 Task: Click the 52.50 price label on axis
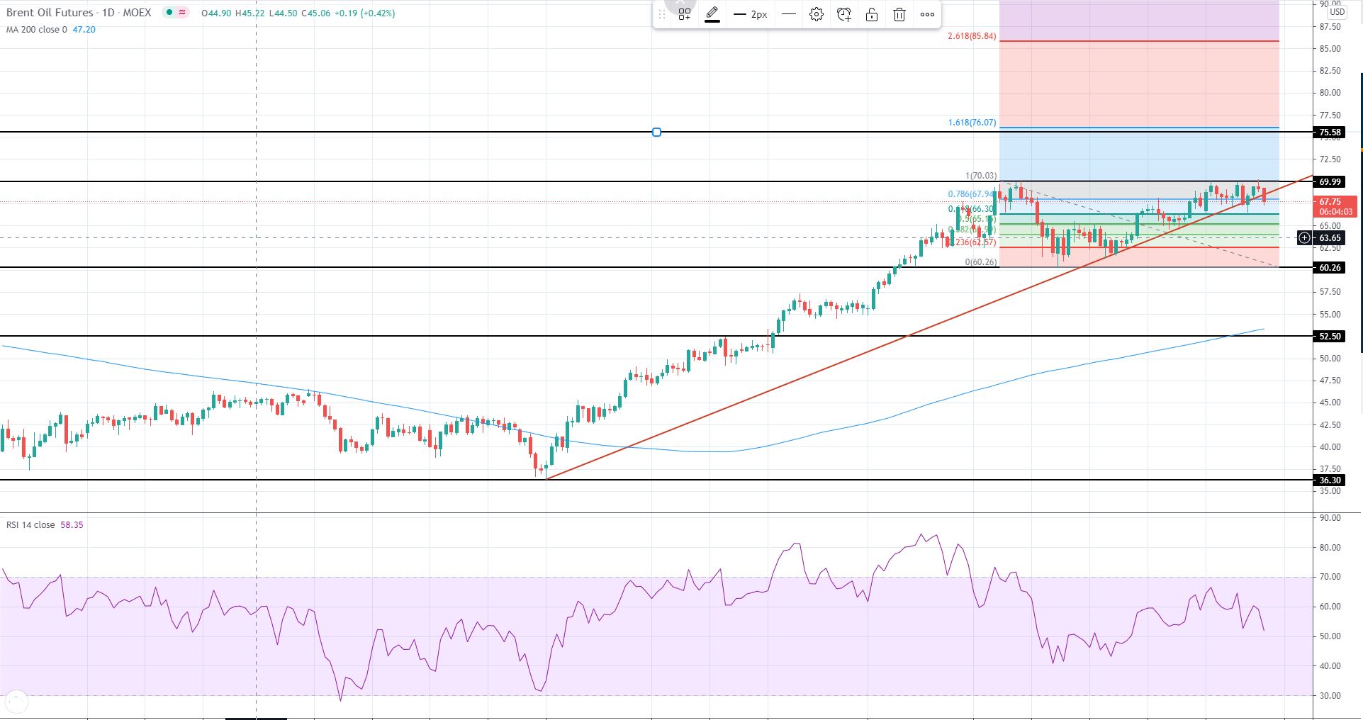tap(1330, 337)
